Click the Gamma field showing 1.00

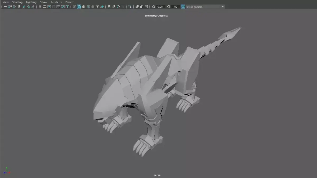(175, 7)
